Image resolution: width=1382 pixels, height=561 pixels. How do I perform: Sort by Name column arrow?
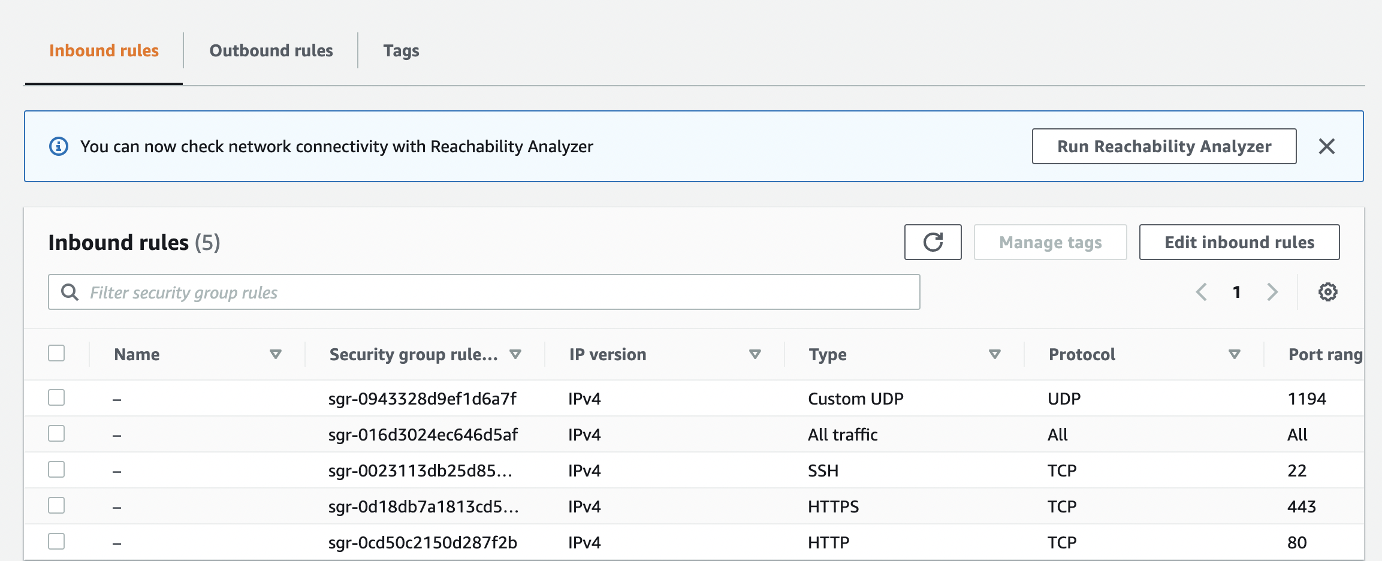point(276,354)
